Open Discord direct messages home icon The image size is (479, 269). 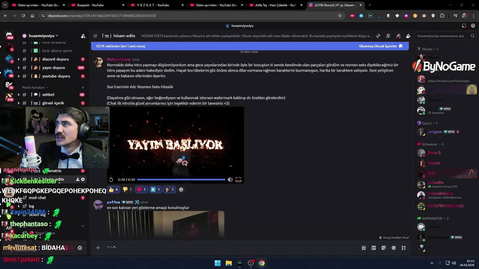click(10, 35)
